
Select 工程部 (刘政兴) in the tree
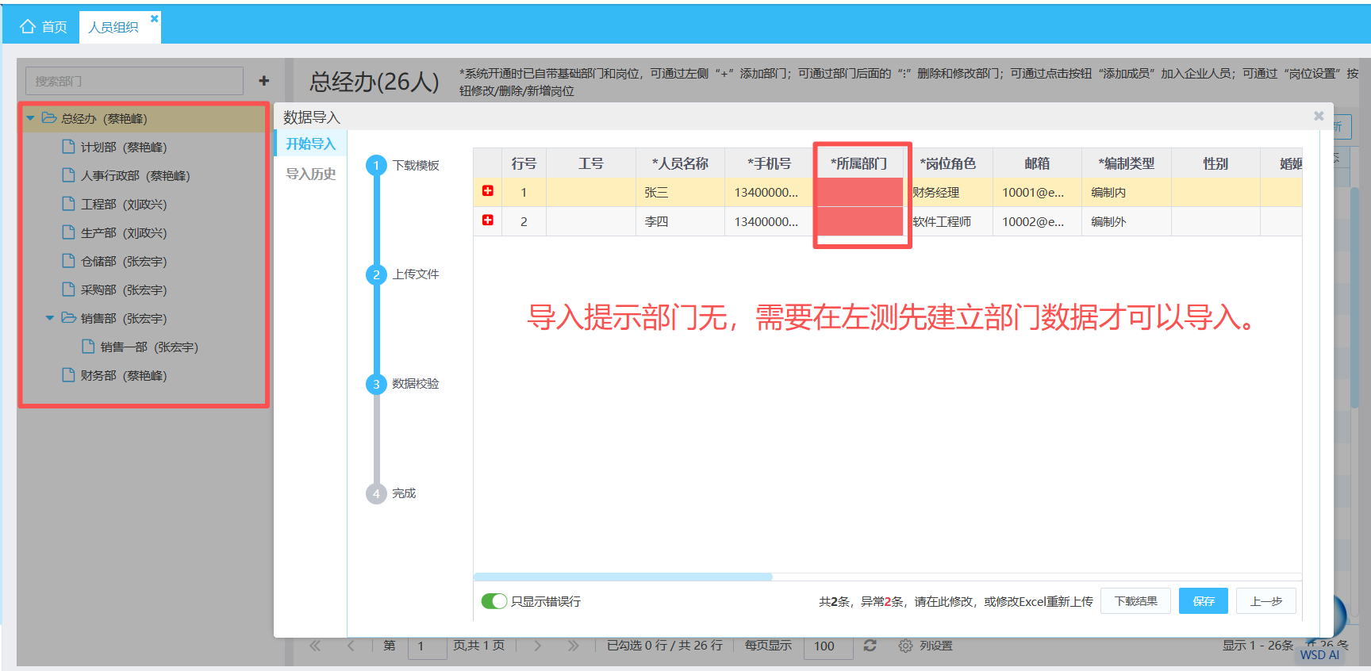tap(124, 204)
